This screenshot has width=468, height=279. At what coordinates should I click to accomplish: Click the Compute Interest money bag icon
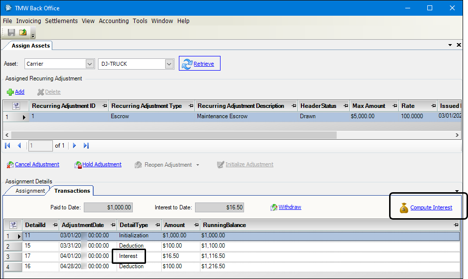(404, 208)
